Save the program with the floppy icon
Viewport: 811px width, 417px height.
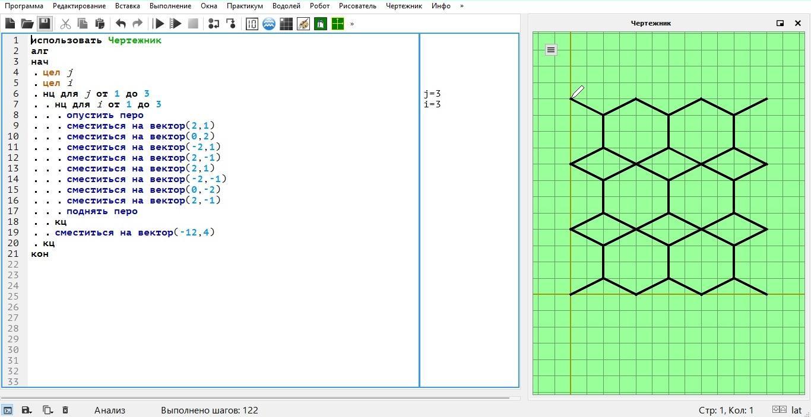pos(45,24)
